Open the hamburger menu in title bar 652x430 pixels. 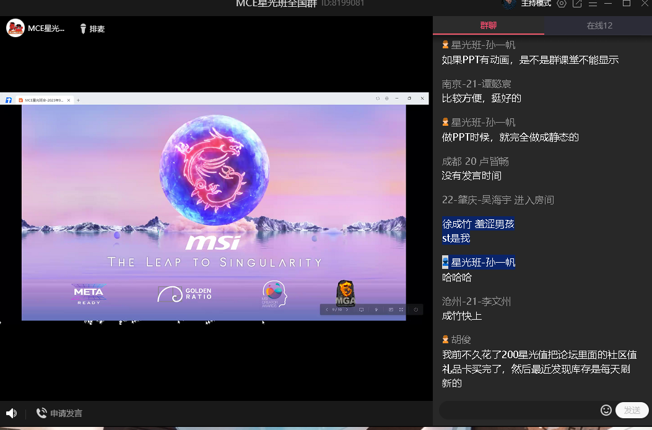pos(593,4)
